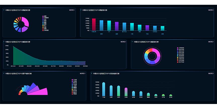Expand MORE+ on export code ranking panel

click(123, 42)
